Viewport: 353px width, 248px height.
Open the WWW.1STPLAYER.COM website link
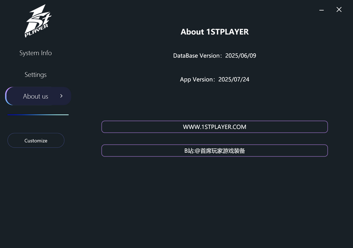pos(214,127)
